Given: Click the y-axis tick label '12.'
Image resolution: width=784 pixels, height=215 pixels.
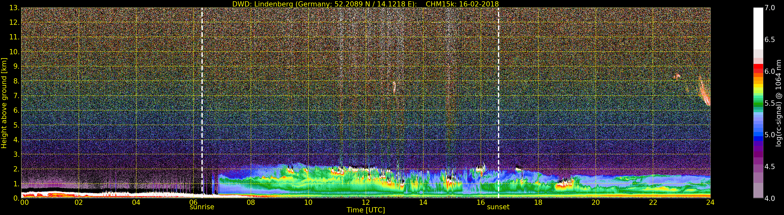Looking at the screenshot, I should click(14, 22).
